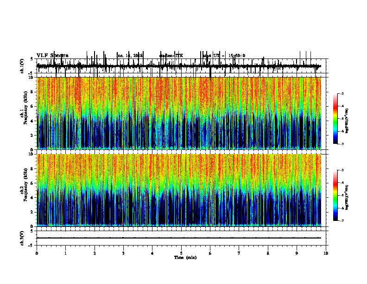Image resolution: width=367 pixels, height=284 pixels.
Task: Click the ch.2 "Frequency (kHz)" axis label
Action: [x=25, y=185]
